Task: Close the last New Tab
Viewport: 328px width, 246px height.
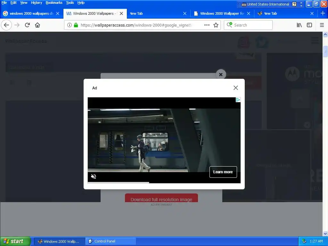Action: pos(312,13)
